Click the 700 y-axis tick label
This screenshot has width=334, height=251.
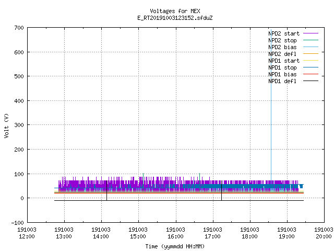[x=19, y=28]
